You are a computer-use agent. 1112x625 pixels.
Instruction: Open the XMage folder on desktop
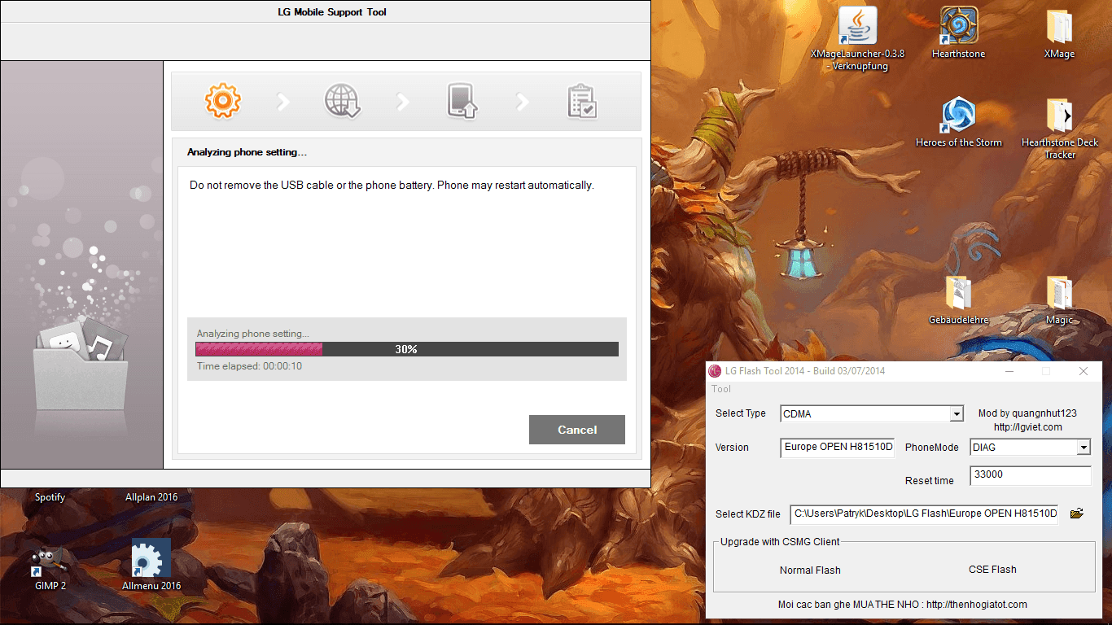[x=1059, y=33]
